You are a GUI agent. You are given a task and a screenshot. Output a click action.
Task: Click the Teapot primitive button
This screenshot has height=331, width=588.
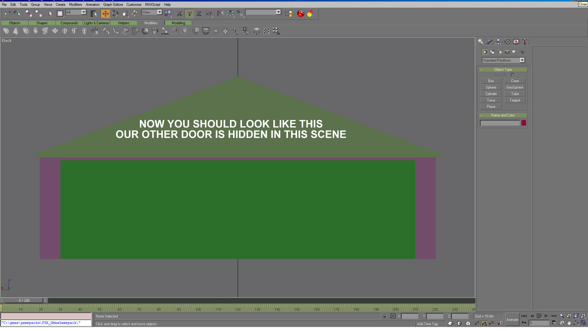coord(514,100)
